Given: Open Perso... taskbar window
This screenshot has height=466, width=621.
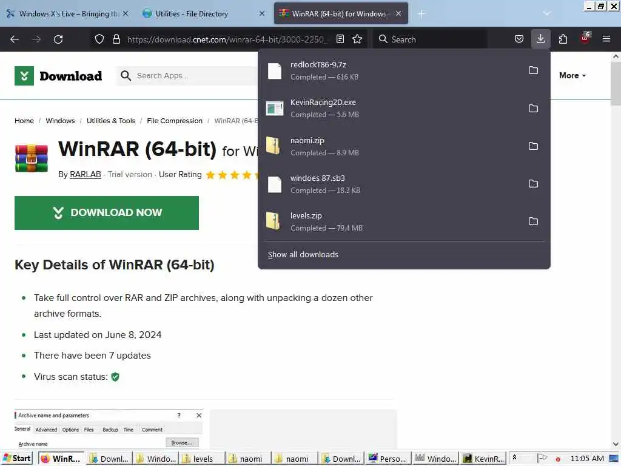Looking at the screenshot, I should point(388,459).
